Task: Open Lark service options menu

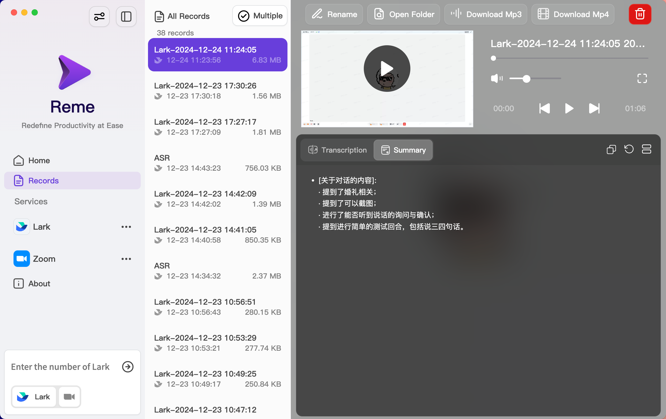Action: 126,227
